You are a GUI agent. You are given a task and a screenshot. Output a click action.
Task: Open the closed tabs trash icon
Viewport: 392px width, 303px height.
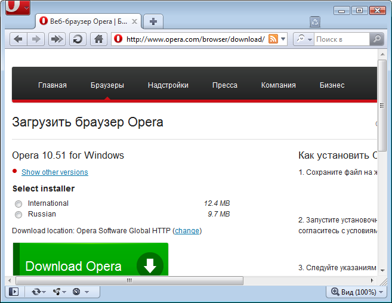tap(315, 22)
